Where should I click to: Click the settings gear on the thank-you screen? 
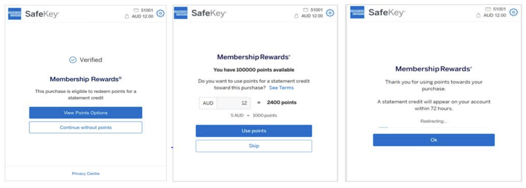(x=513, y=12)
